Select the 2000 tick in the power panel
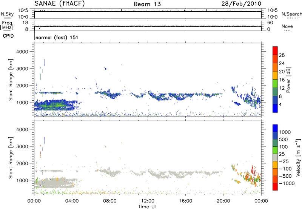Screen dimensions: 302x209 22,85
